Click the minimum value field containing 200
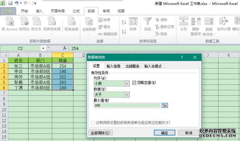 [127, 105]
